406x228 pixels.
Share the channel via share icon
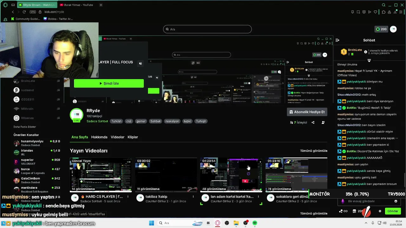click(313, 123)
